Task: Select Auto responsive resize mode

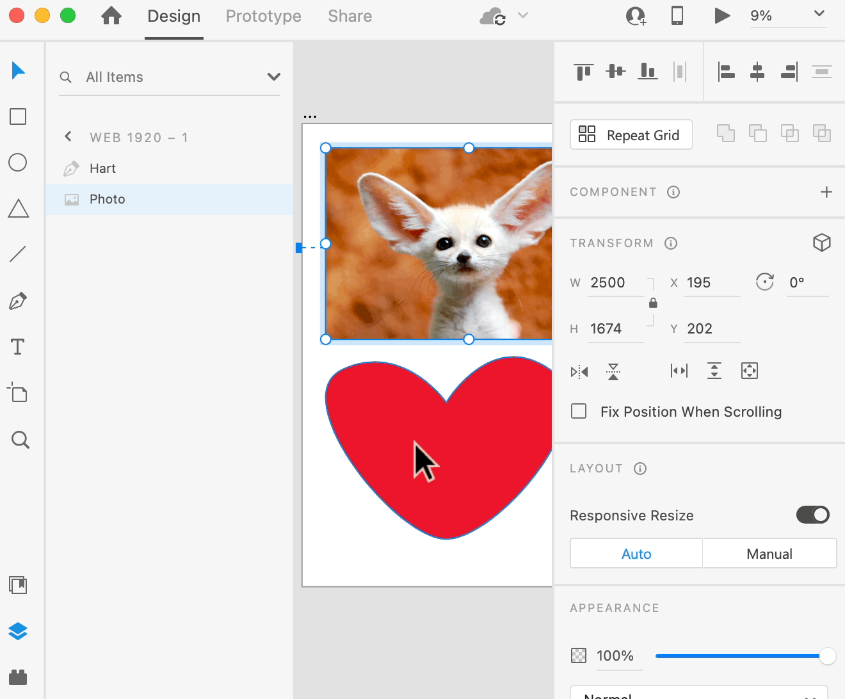Action: pyautogui.click(x=636, y=554)
